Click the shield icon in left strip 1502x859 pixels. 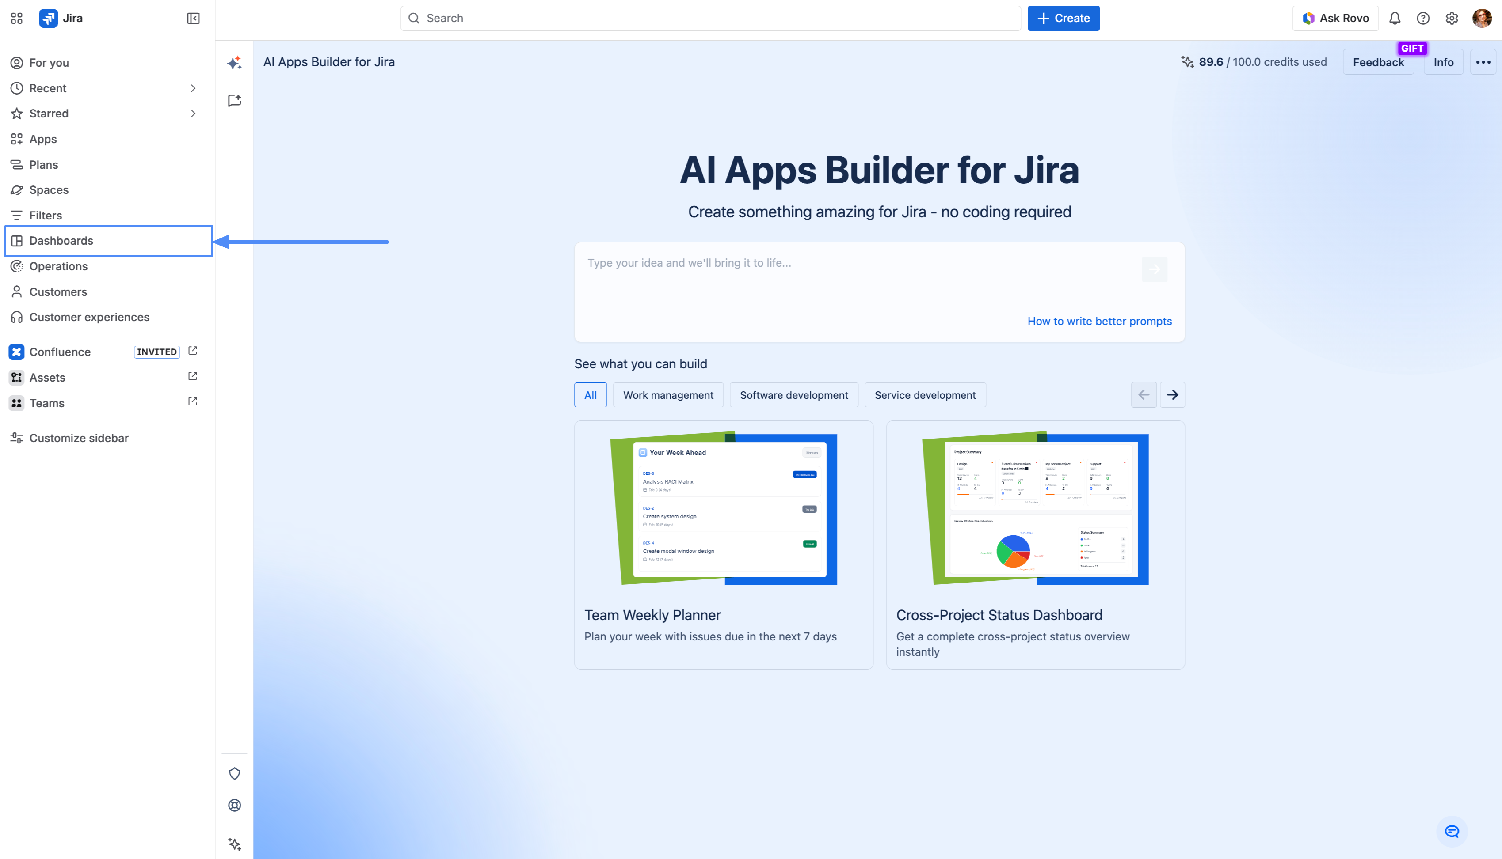pos(234,773)
